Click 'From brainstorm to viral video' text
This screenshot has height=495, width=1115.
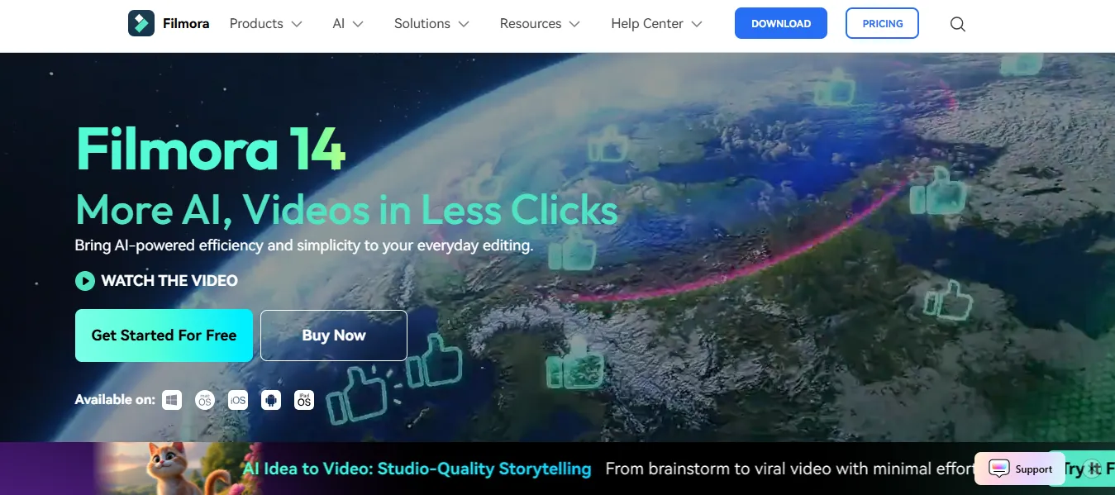click(789, 469)
